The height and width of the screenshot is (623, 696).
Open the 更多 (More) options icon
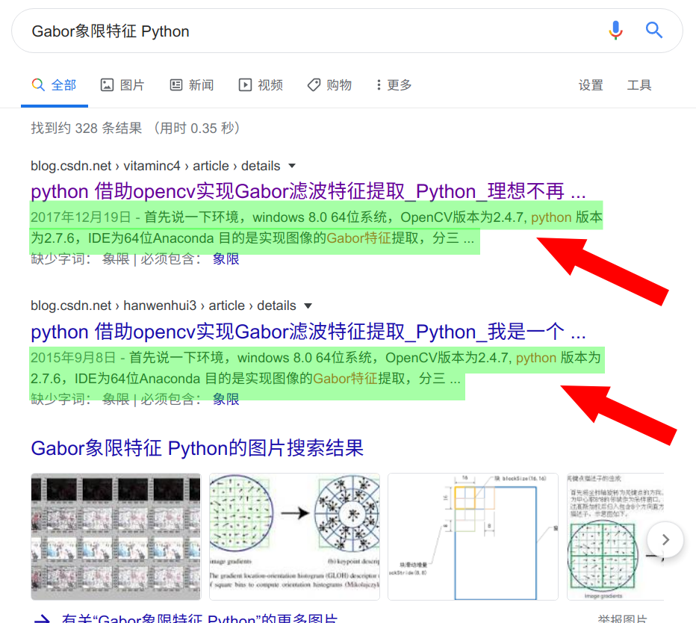coord(380,84)
